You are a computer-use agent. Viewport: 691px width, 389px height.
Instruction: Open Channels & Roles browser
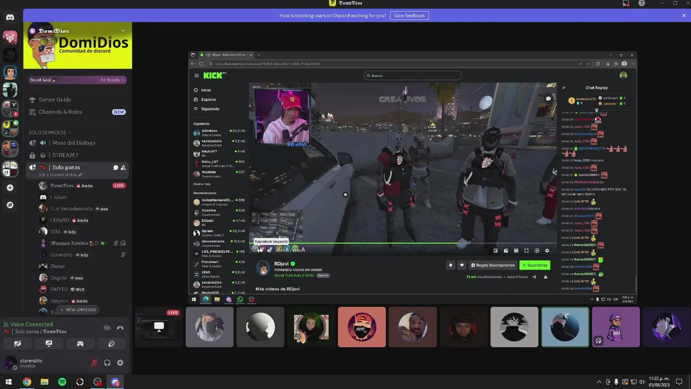(78, 112)
